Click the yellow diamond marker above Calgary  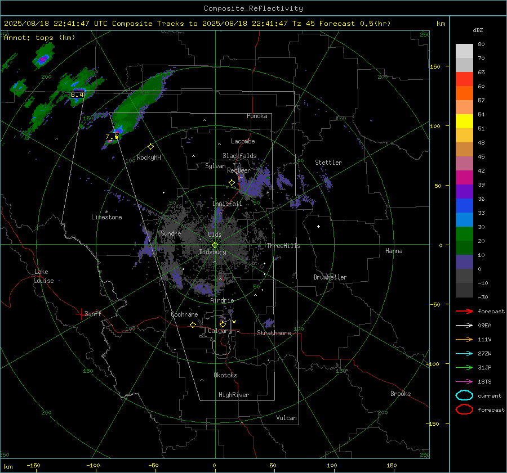(223, 324)
